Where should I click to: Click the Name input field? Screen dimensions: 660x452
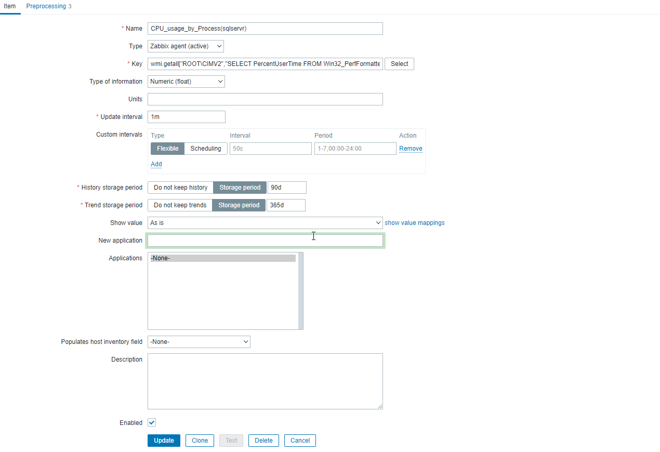[x=265, y=29]
